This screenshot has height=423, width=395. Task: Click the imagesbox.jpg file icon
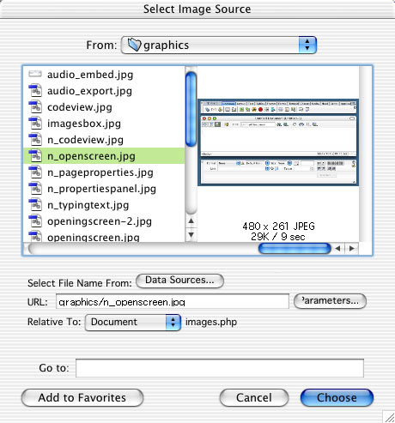[35, 124]
